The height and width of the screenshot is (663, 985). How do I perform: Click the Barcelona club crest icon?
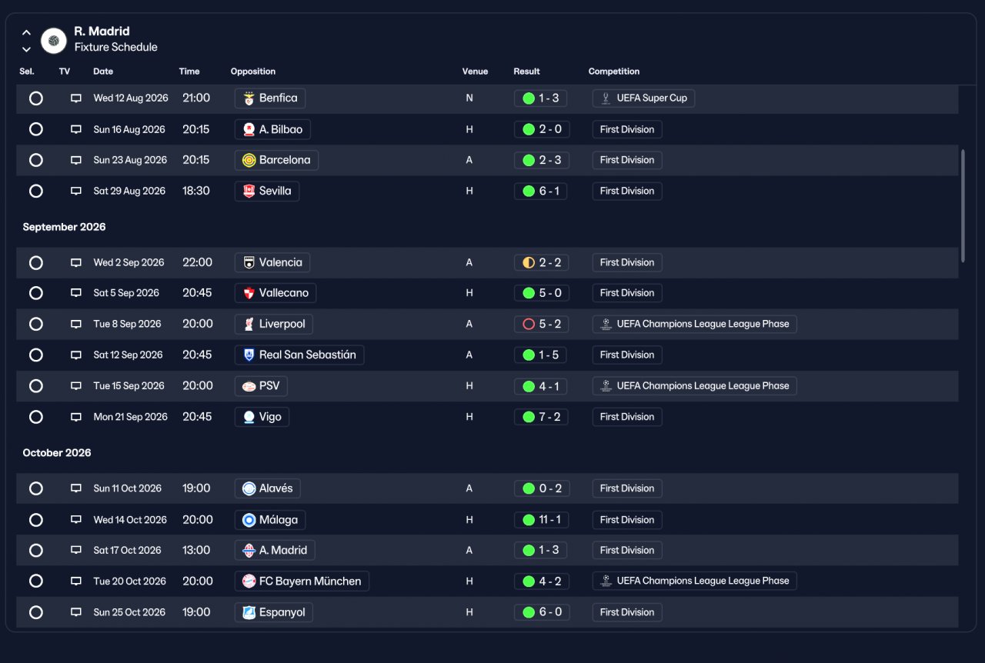tap(249, 160)
